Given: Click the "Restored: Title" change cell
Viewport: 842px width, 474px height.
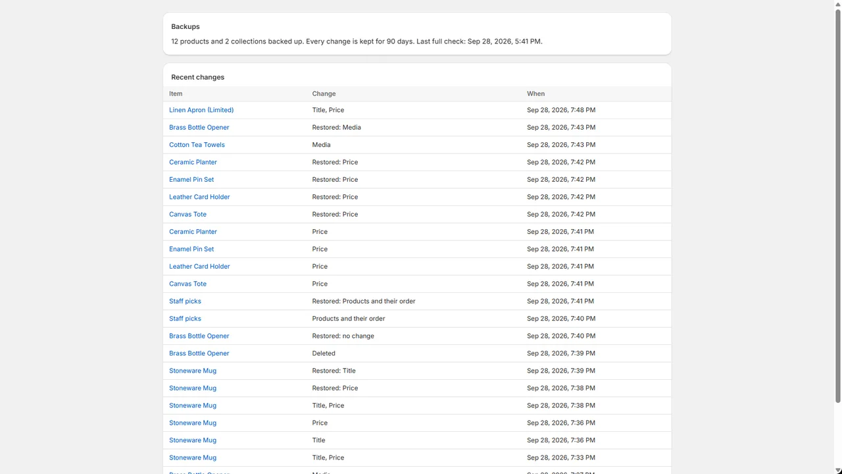Looking at the screenshot, I should pyautogui.click(x=334, y=371).
